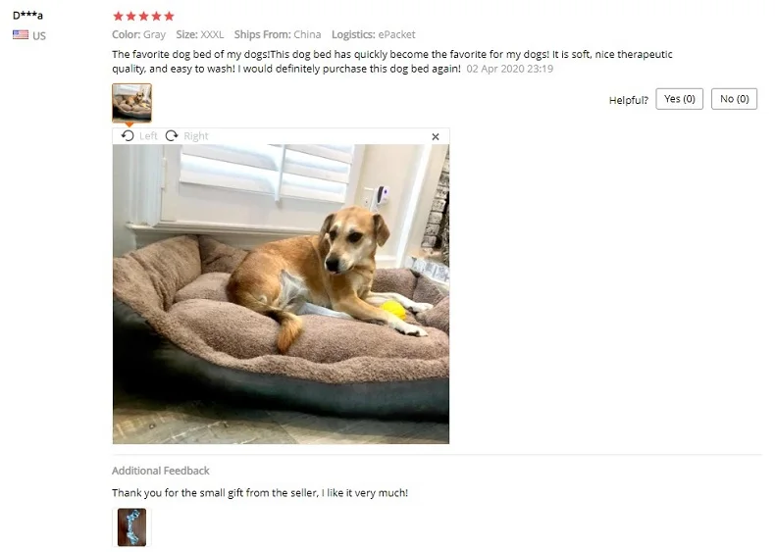Click the first red rating star
The width and height of the screenshot is (775, 552).
click(118, 17)
